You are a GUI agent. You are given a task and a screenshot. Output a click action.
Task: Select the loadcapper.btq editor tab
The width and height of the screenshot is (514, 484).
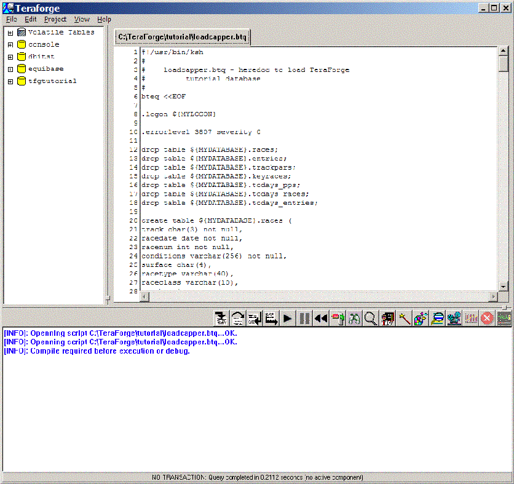tap(182, 37)
